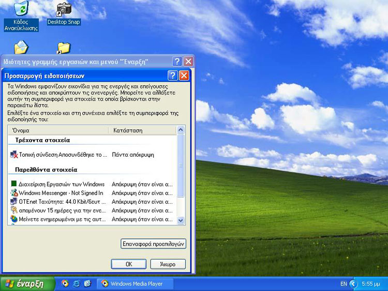Confirm with the OK button
The width and height of the screenshot is (388, 291).
point(129,264)
